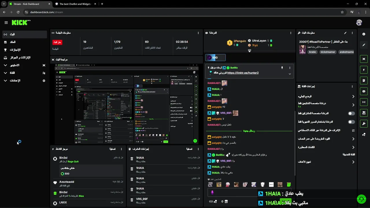The image size is (370, 208).
Task: Open options menu of the معلومات البث panel
Action: (352, 33)
